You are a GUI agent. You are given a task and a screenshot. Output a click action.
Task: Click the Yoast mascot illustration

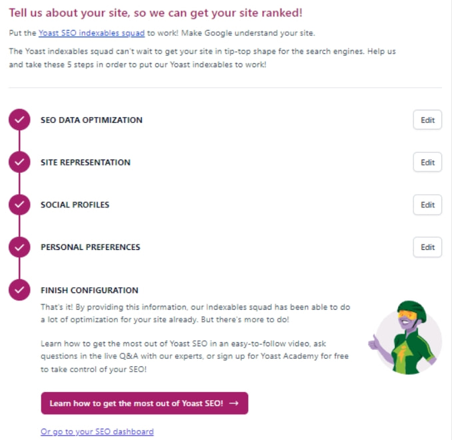click(x=403, y=334)
